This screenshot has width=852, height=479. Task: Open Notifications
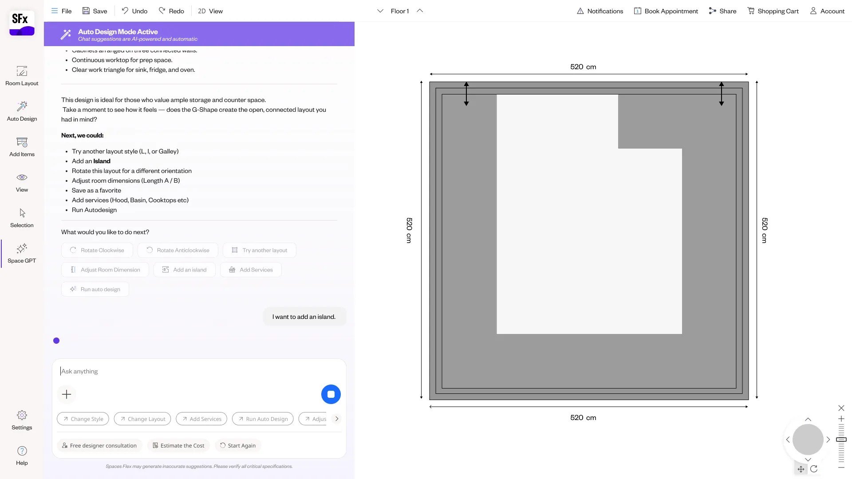(600, 11)
